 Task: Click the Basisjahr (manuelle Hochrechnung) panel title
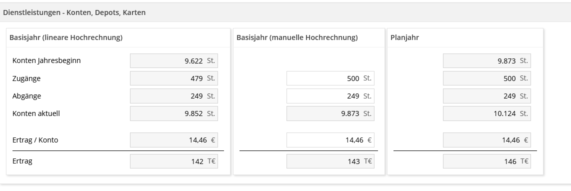[x=297, y=37]
